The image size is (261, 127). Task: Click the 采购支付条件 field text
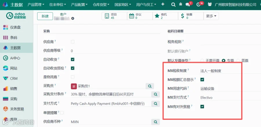click(102, 94)
